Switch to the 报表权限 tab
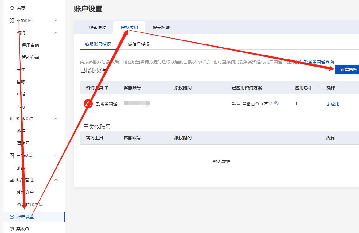This screenshot has width=359, height=233. (x=161, y=28)
